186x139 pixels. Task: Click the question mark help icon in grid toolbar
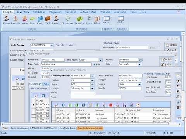(x=138, y=105)
